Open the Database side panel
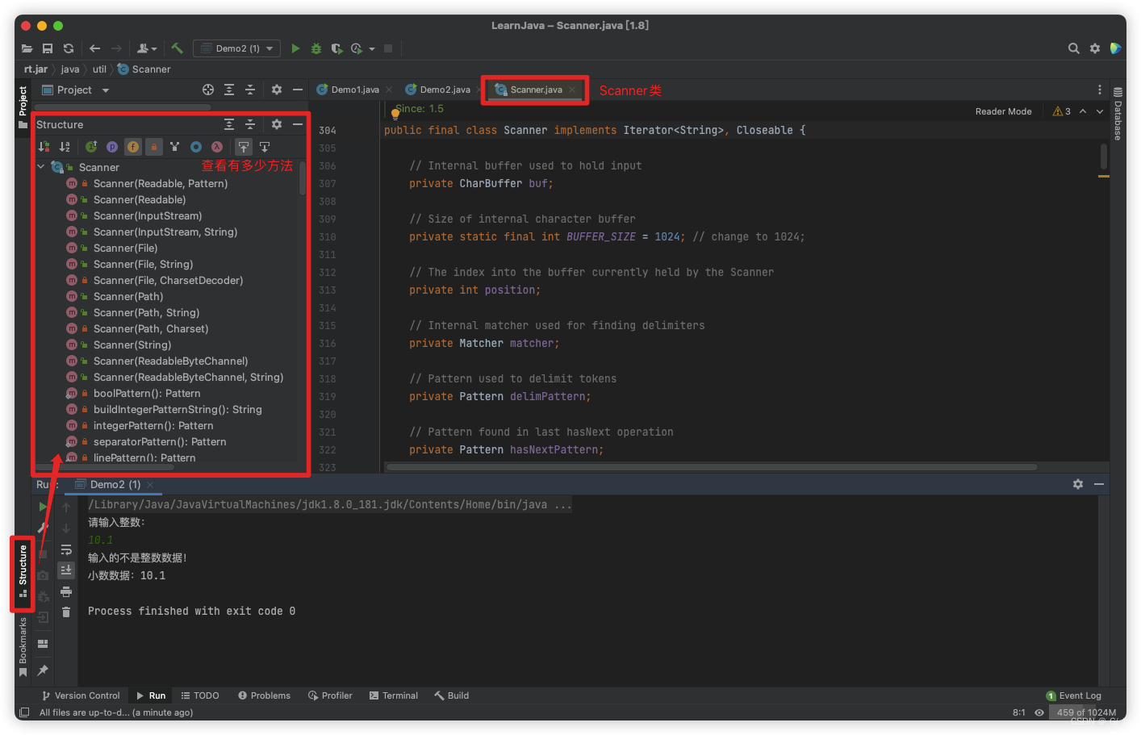This screenshot has height=735, width=1141. [1118, 114]
